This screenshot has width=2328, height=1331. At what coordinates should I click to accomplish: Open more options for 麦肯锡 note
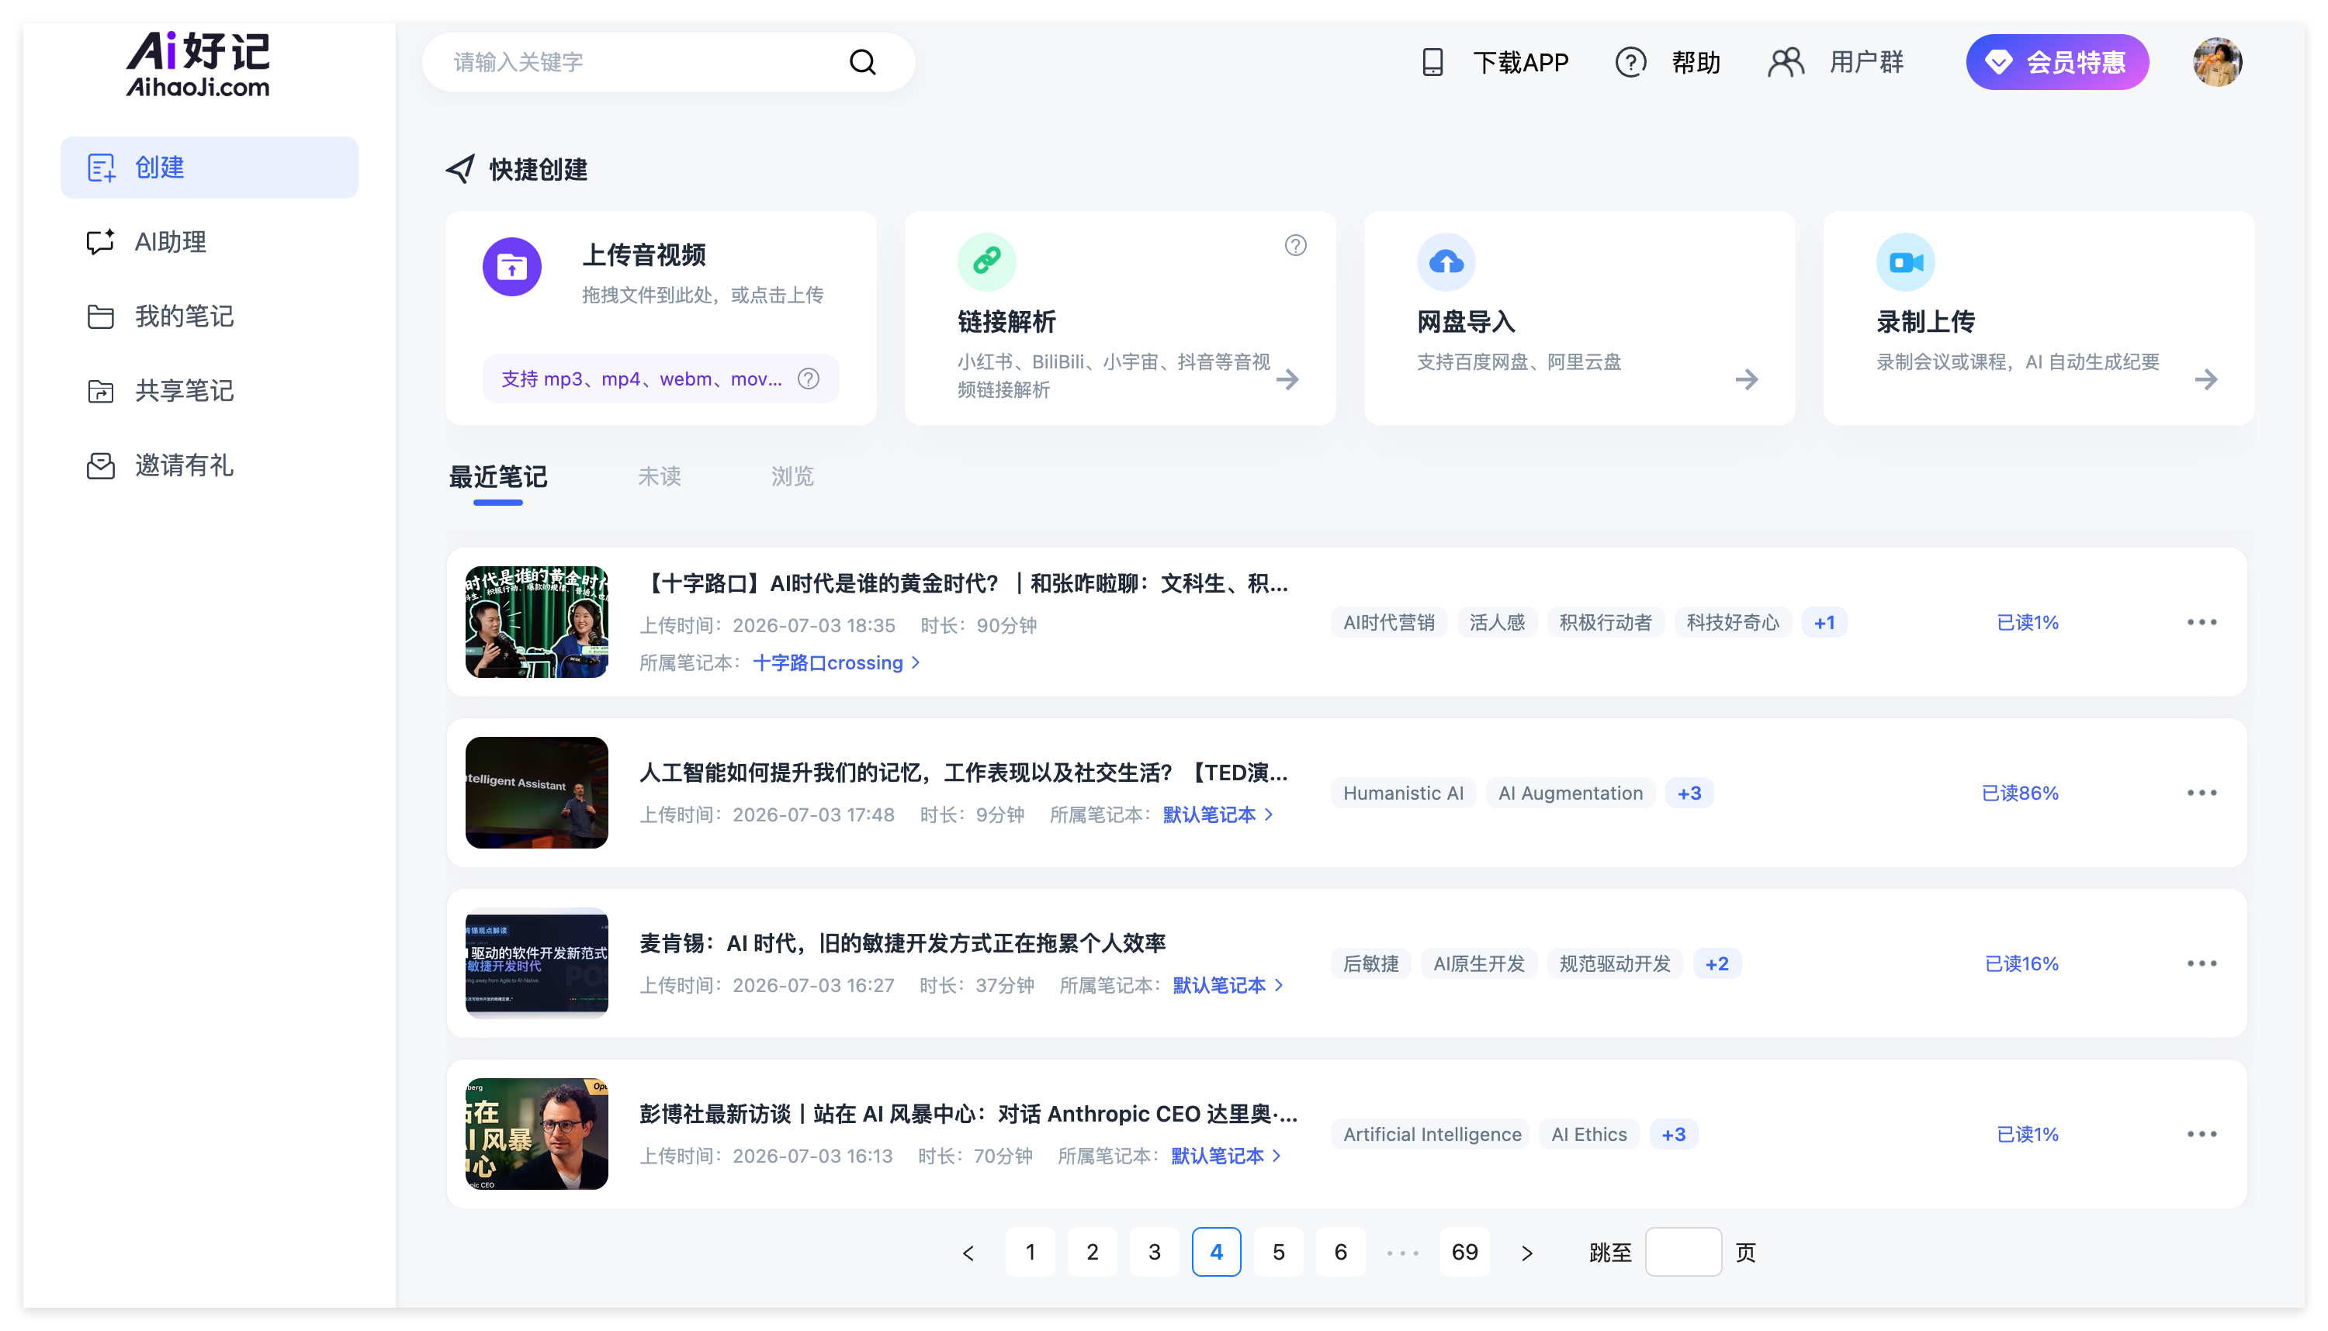[x=2201, y=963]
